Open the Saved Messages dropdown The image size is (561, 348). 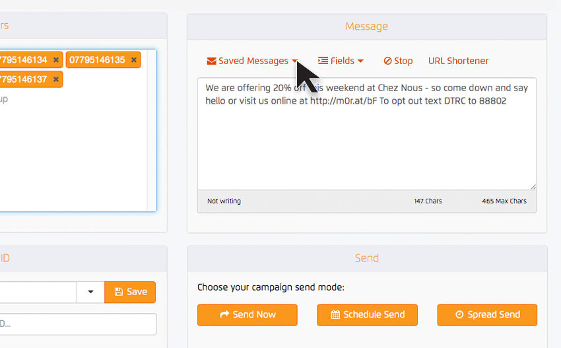pos(252,61)
